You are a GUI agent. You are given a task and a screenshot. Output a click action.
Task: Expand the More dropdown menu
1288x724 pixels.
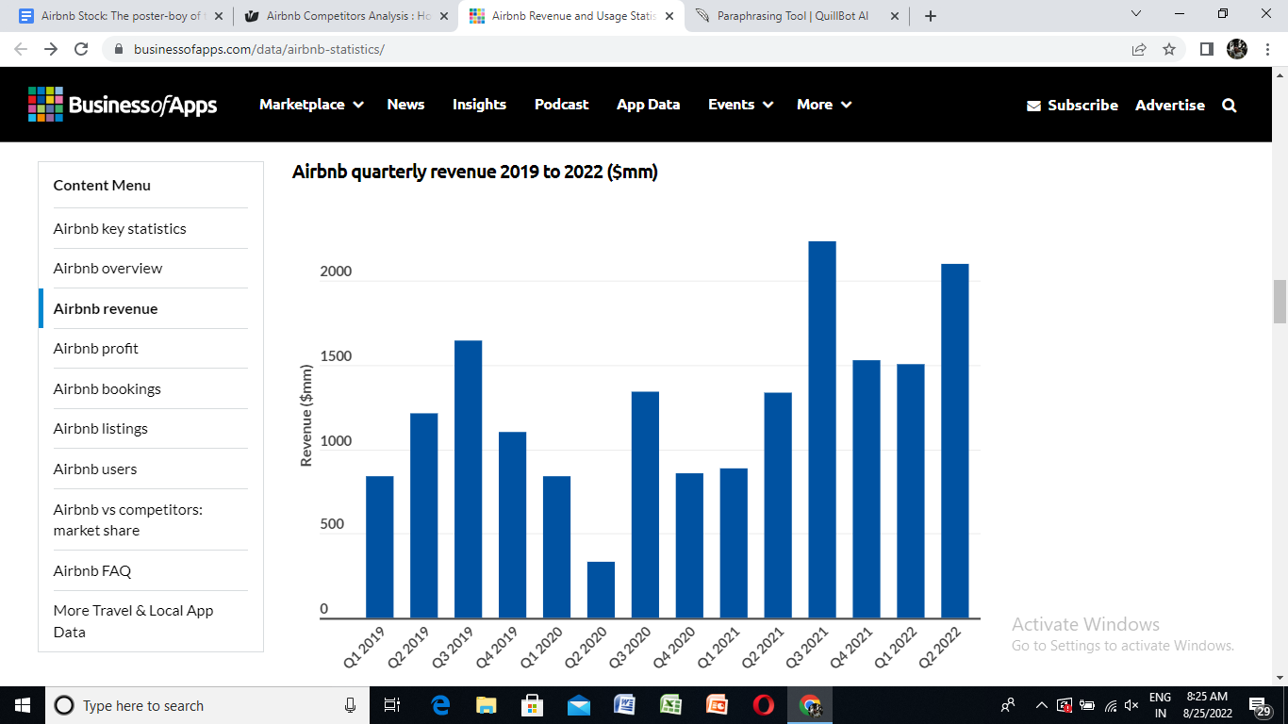(824, 105)
